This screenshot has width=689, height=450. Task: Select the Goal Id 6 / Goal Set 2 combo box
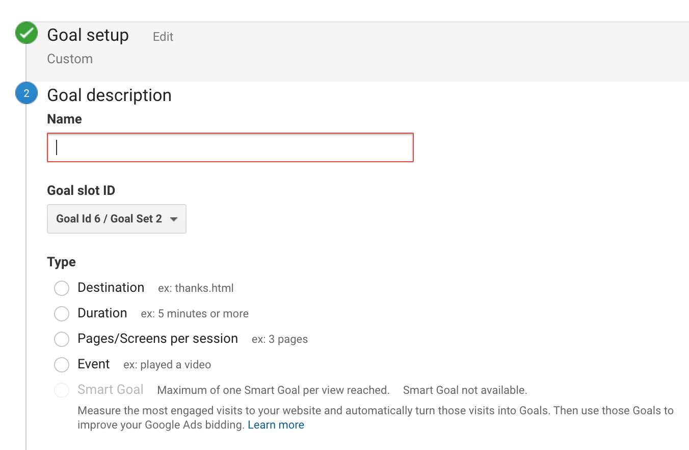click(x=116, y=218)
